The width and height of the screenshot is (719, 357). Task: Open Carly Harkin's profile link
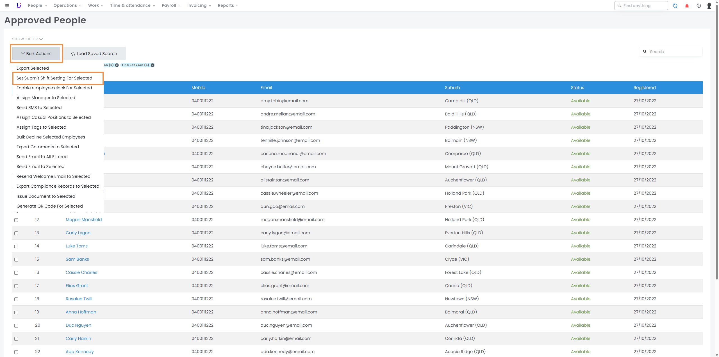coord(78,338)
